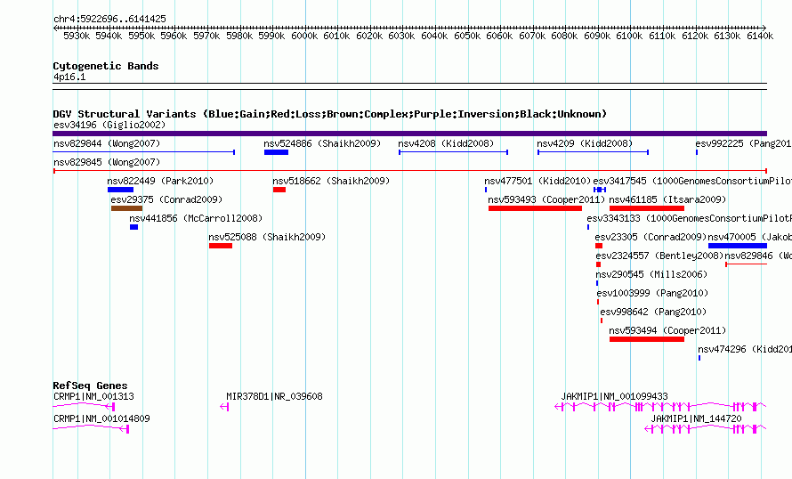Open variant esv1003999 (Pang2010)
Image resolution: width=792 pixels, height=479 pixels.
pos(652,293)
